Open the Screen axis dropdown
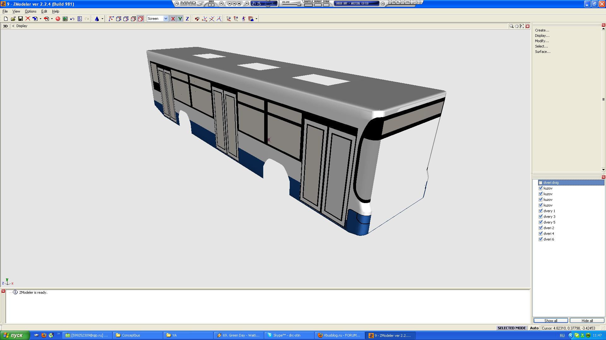Screen dimensions: 606x340 [x=166, y=19]
